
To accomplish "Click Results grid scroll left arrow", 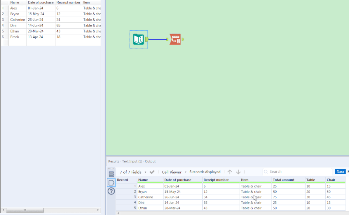I will [x=118, y=213].
